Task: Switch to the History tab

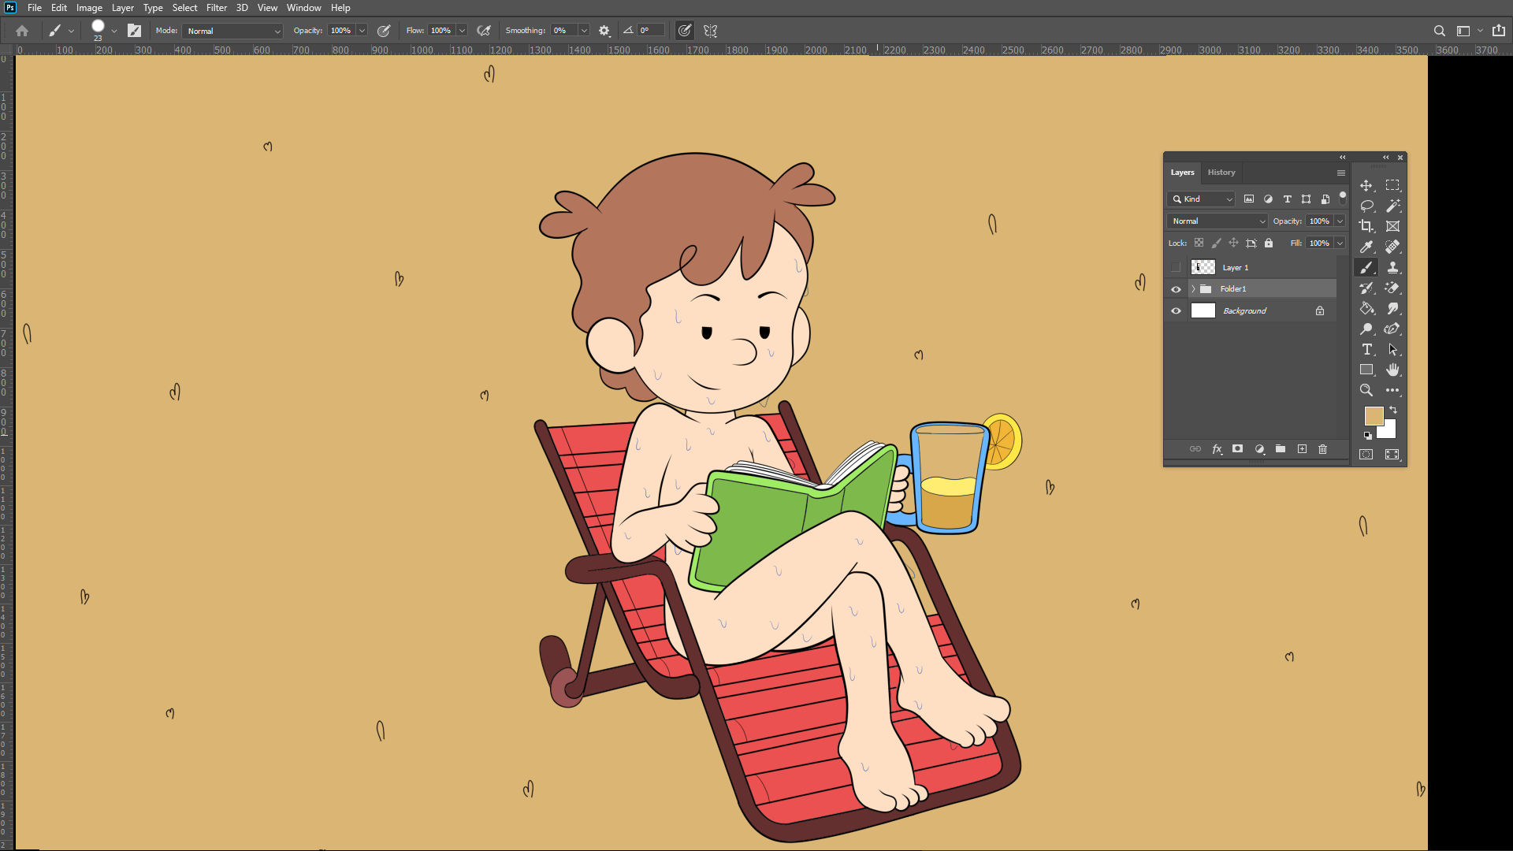Action: pos(1221,173)
